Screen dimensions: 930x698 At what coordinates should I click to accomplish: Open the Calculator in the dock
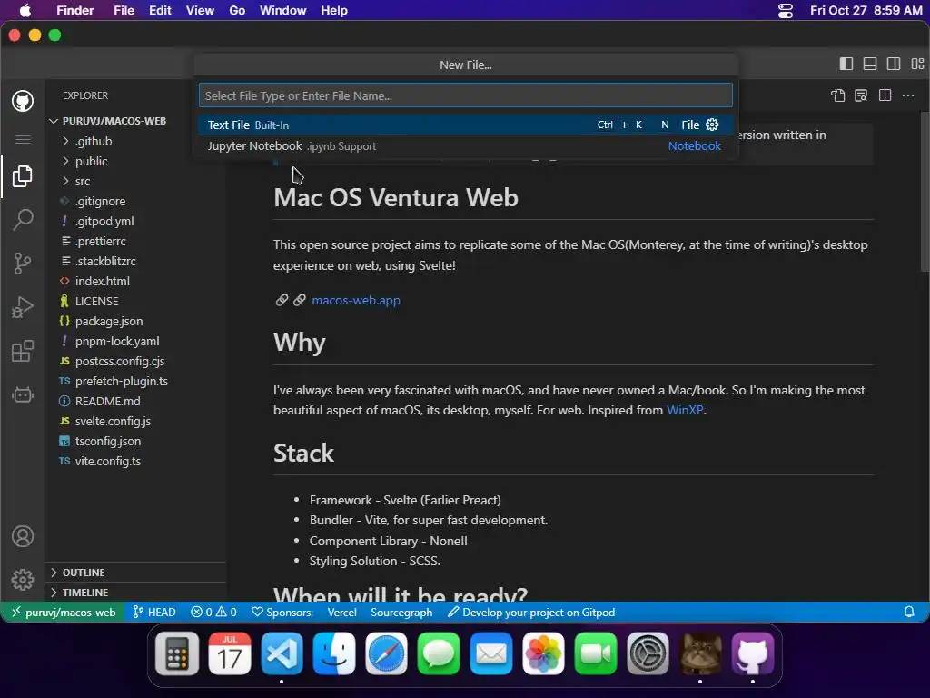pyautogui.click(x=177, y=654)
